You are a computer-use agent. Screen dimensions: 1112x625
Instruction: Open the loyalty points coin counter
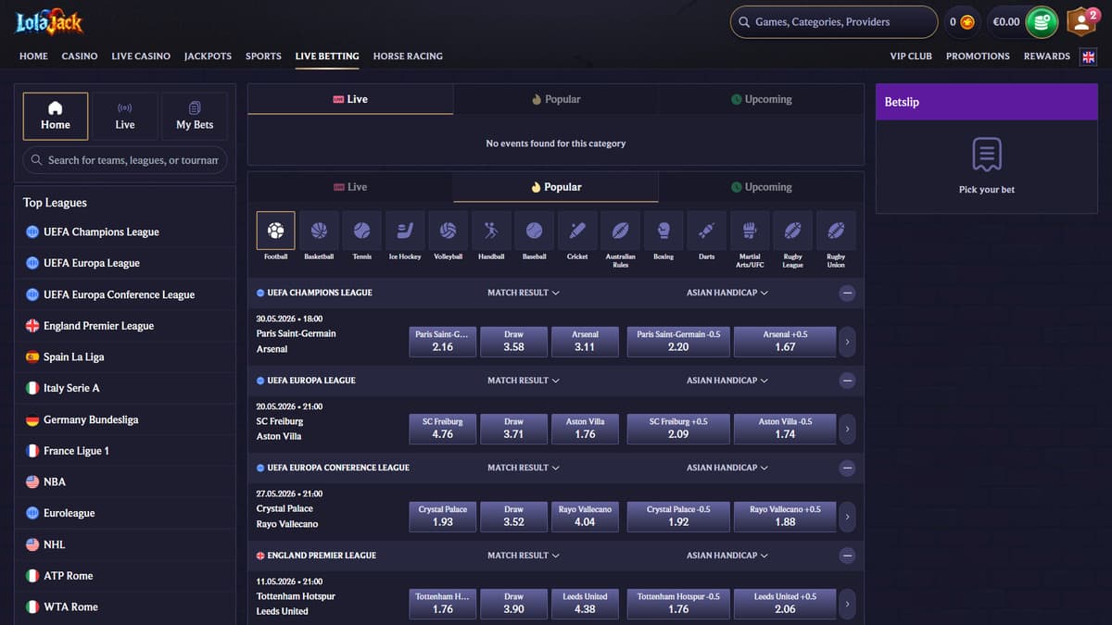pos(962,22)
